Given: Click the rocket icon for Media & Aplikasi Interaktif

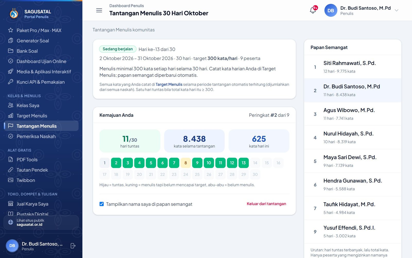Looking at the screenshot, I should [x=11, y=71].
